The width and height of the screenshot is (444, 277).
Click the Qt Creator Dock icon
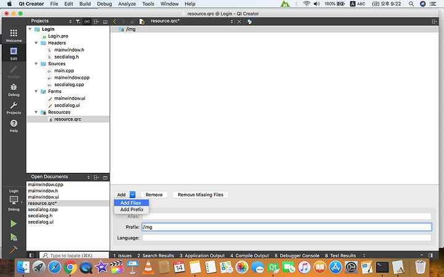click(x=273, y=267)
